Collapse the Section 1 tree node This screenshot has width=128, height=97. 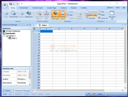tap(4, 36)
